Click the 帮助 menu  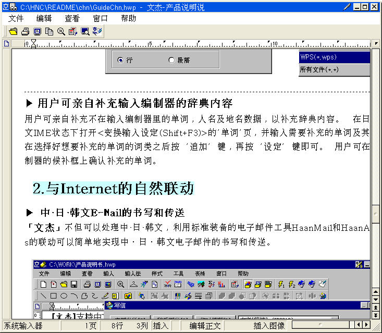coord(128,18)
